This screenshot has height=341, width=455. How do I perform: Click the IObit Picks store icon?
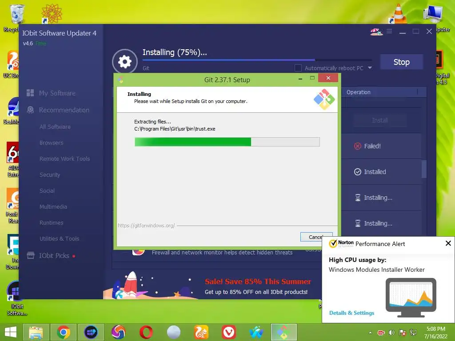pyautogui.click(x=31, y=255)
